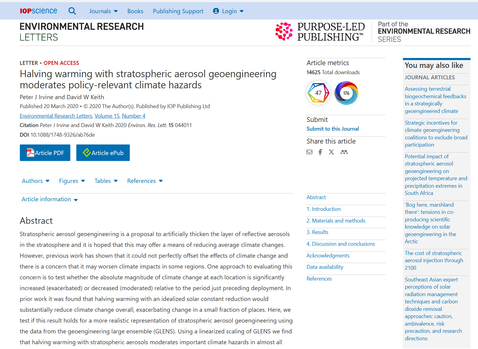
Task: Expand the Journals dropdown menu
Action: pyautogui.click(x=103, y=11)
